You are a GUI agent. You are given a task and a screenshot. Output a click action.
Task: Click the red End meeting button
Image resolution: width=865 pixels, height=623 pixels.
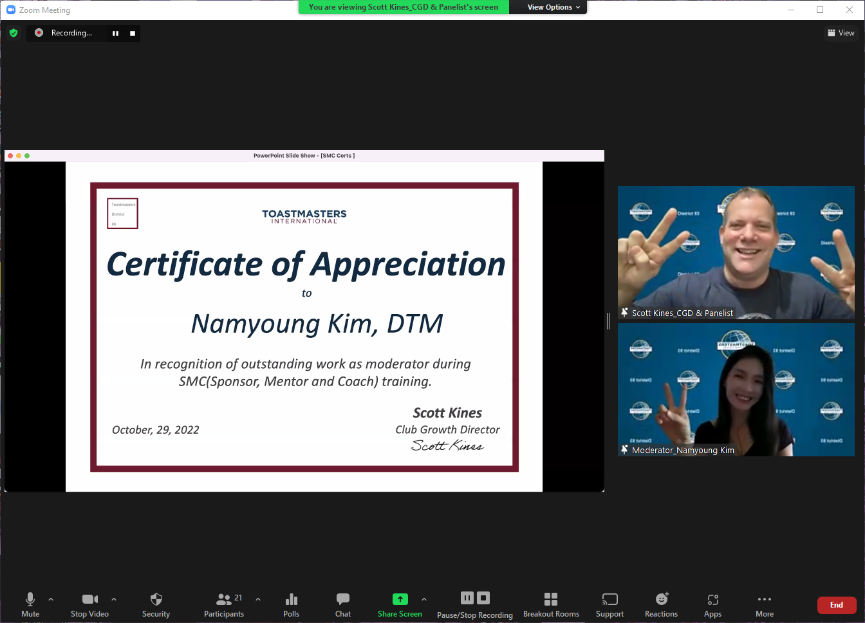point(837,605)
